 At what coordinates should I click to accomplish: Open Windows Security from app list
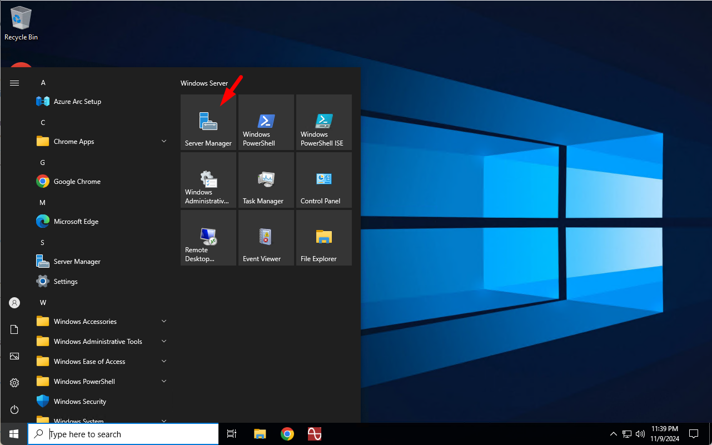pos(102,402)
